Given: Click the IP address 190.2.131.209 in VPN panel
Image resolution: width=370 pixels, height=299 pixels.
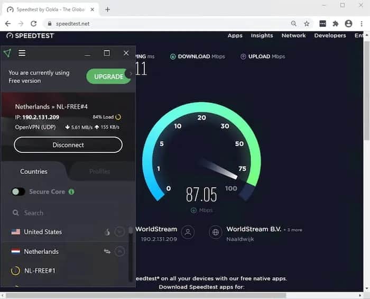Looking at the screenshot, I should pos(41,117).
